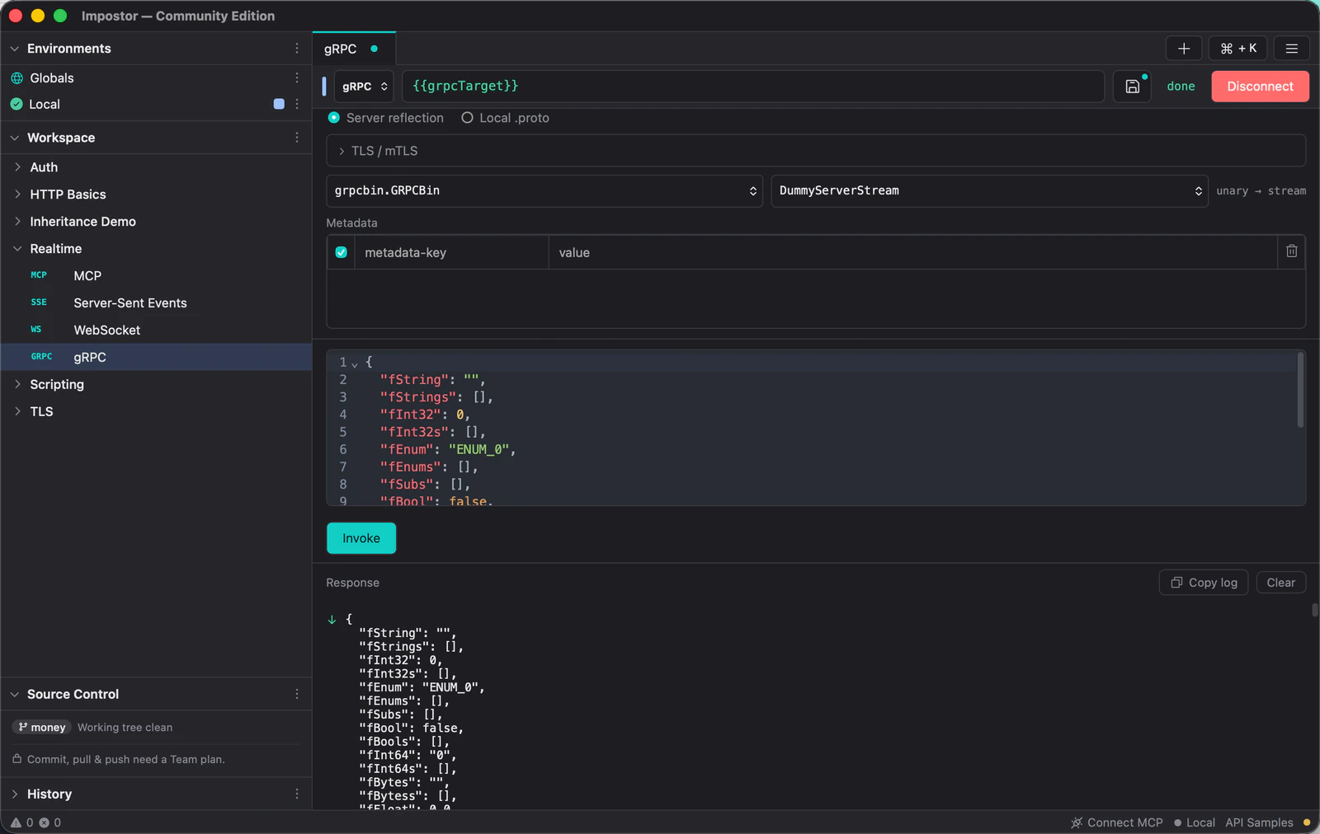The image size is (1320, 834).
Task: Click the down-arrow response message icon
Action: 332,620
